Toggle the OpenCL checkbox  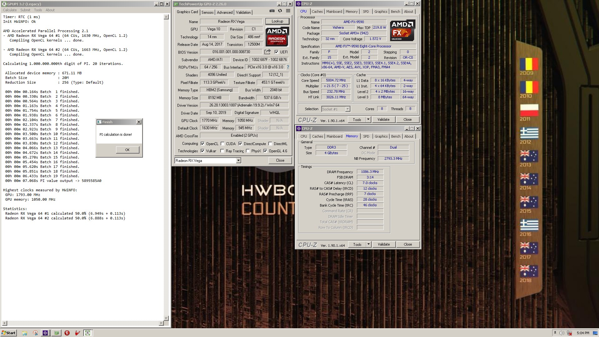[202, 144]
